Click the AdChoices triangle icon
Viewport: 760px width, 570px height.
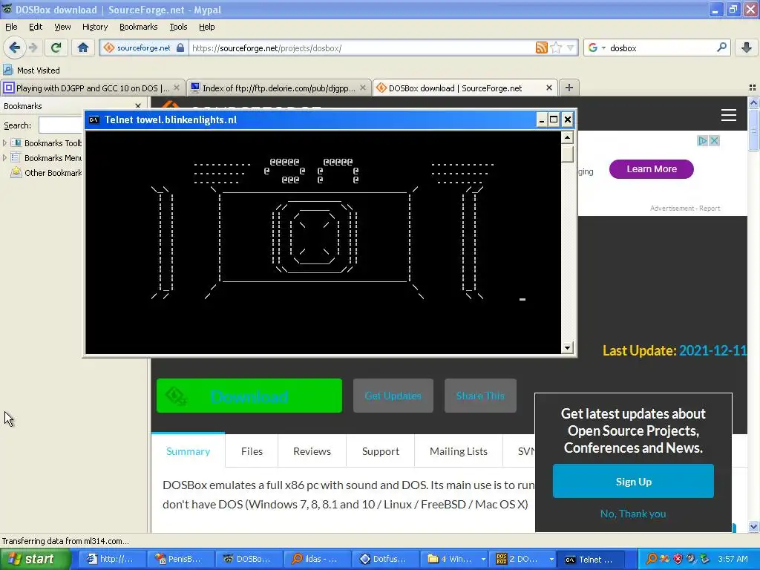(702, 140)
